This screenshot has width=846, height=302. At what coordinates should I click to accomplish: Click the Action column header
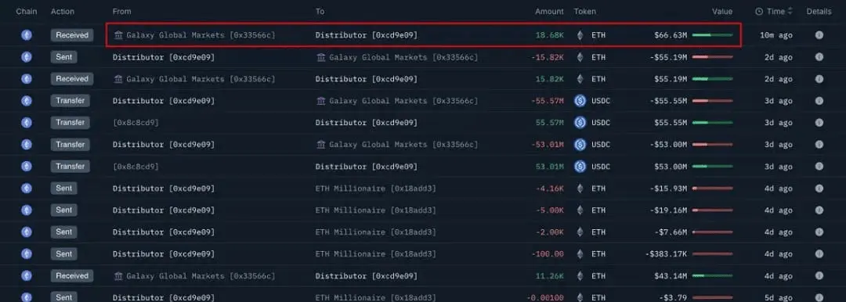63,11
